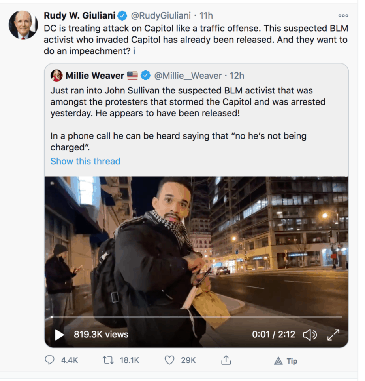
Task: Click the Tip triangle icon
Action: [278, 361]
